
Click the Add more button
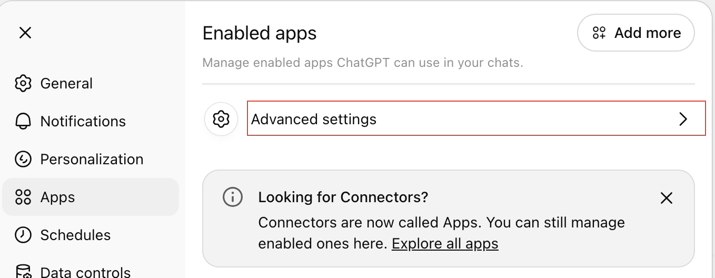click(x=635, y=33)
